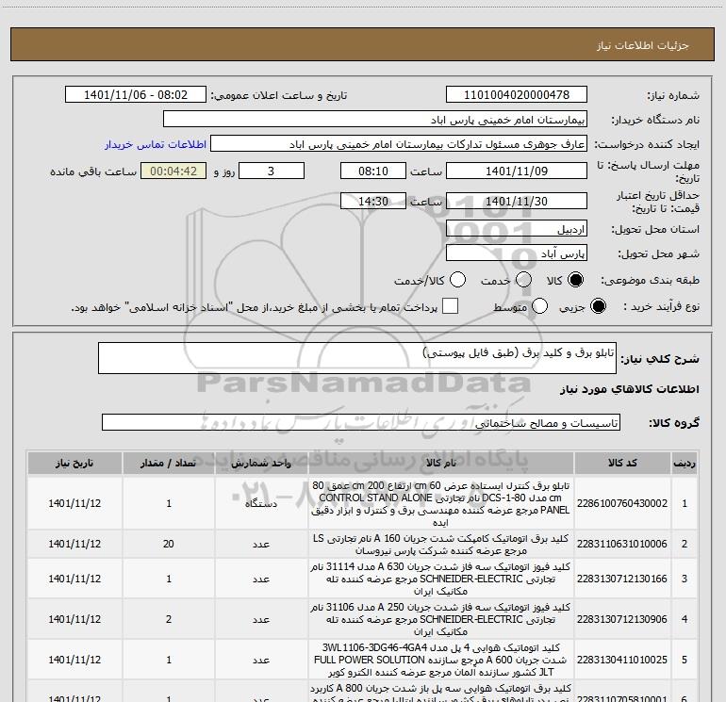Select the کالا/خدمت radio button
Image resolution: width=726 pixels, height=702 pixels.
(457, 280)
